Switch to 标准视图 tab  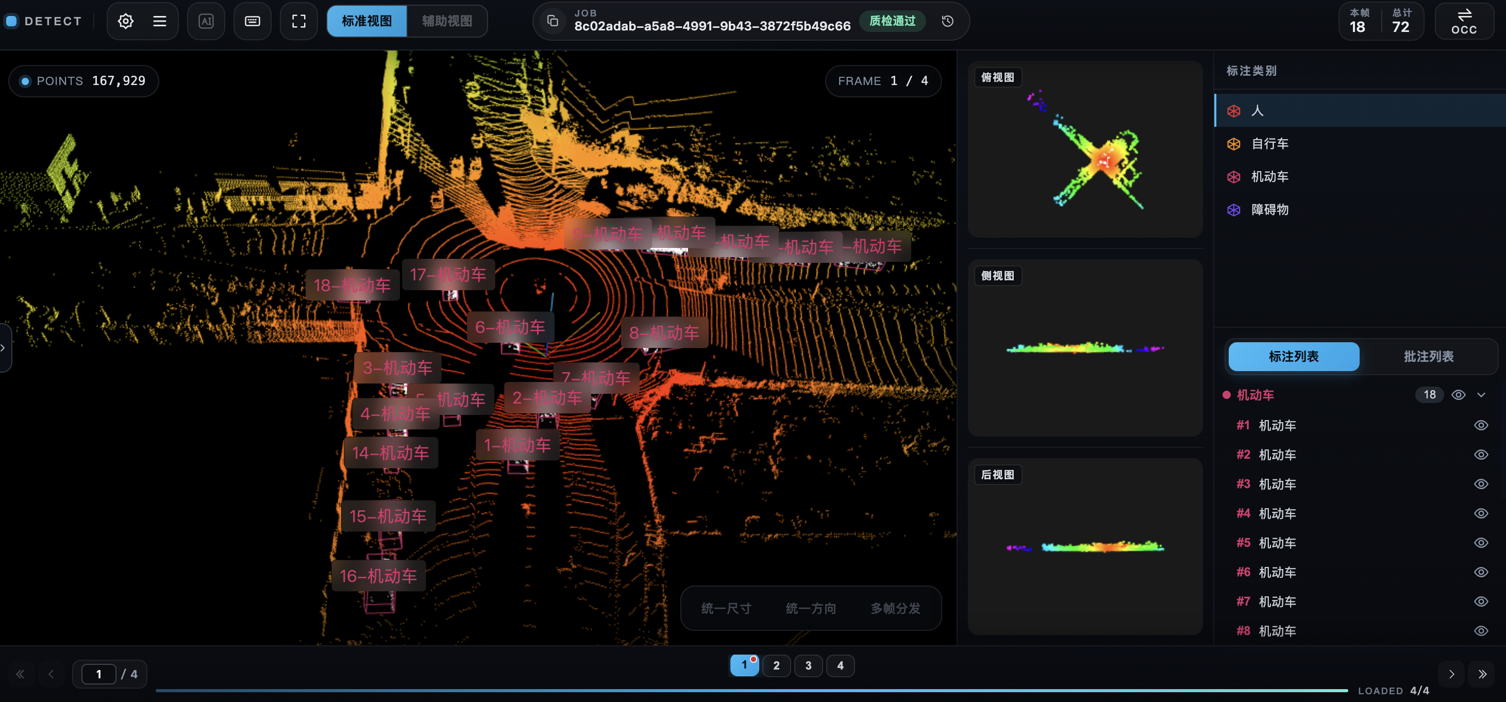pos(366,21)
